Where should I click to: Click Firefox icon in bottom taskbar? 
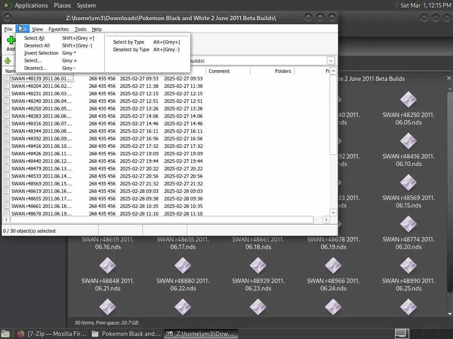point(20,334)
